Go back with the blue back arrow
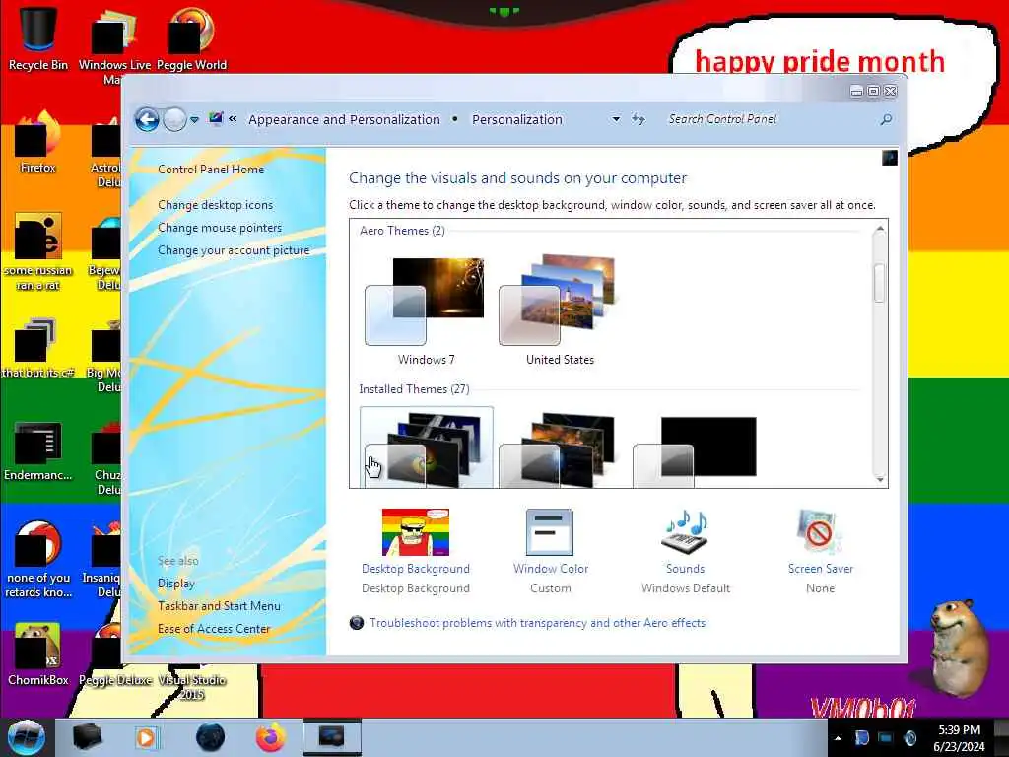The height and width of the screenshot is (757, 1009). coord(148,119)
